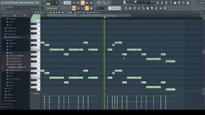Image resolution: width=205 pixels, height=115 pixels.
Task: Open the ADD menu
Action: (10, 3)
